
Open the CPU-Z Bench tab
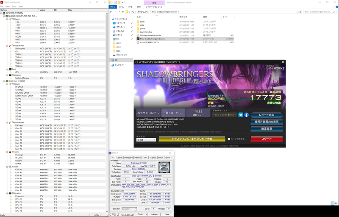[x=161, y=158]
